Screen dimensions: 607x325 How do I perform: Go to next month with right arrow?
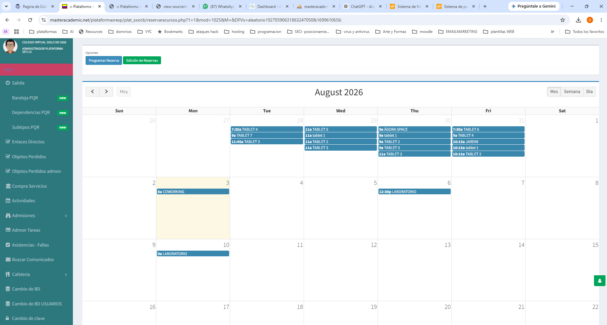click(x=106, y=91)
